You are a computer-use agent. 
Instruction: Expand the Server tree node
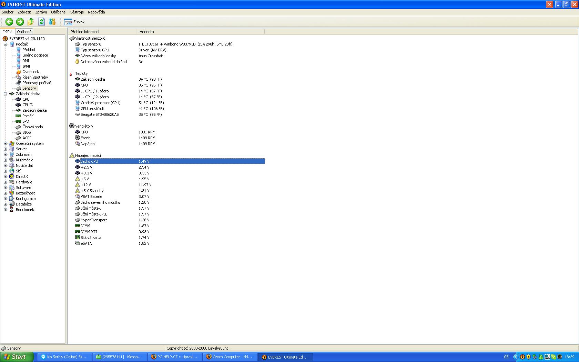tap(5, 149)
